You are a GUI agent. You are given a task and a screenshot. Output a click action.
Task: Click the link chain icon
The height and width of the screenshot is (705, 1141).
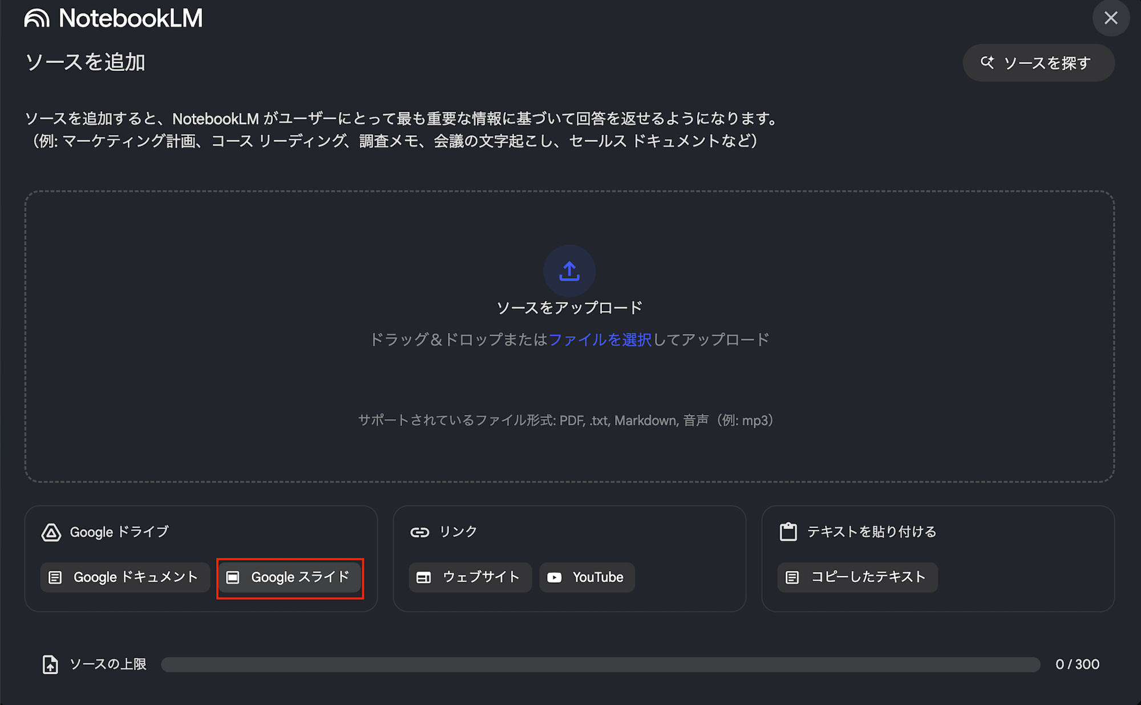(x=420, y=533)
